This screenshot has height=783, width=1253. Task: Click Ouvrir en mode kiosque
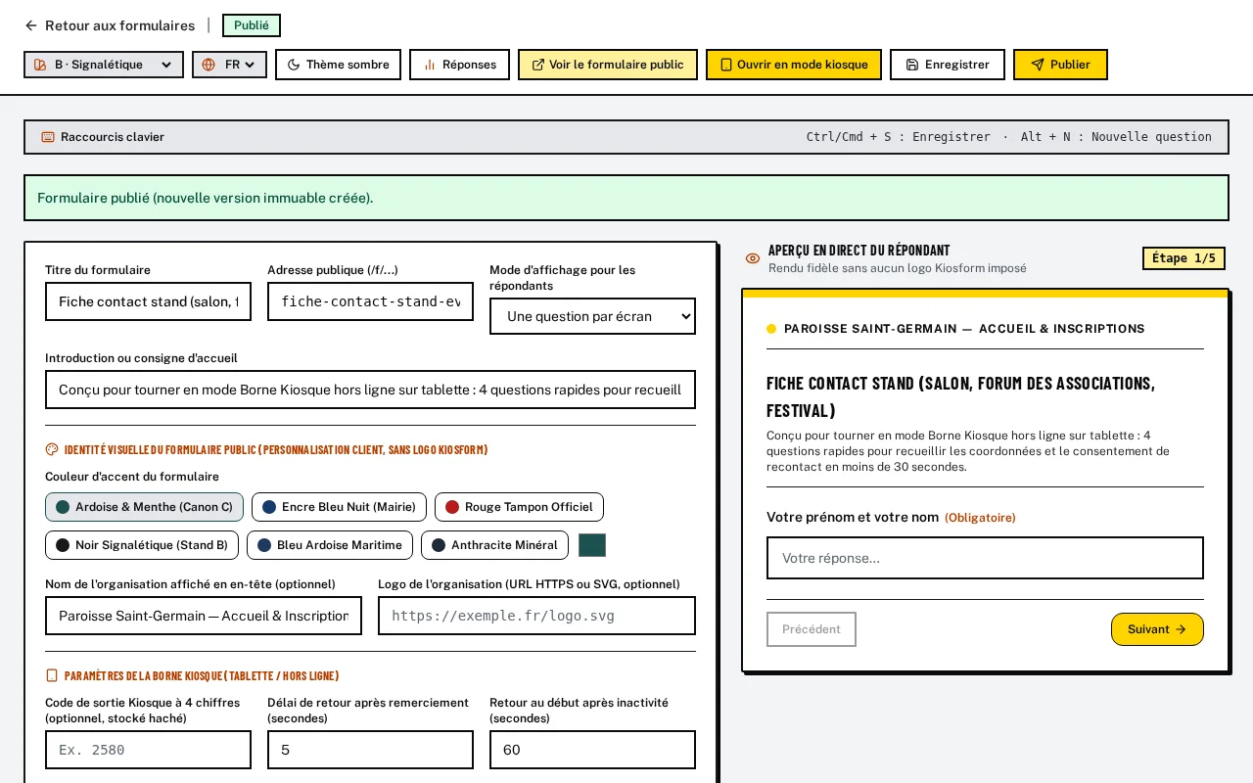coord(794,65)
